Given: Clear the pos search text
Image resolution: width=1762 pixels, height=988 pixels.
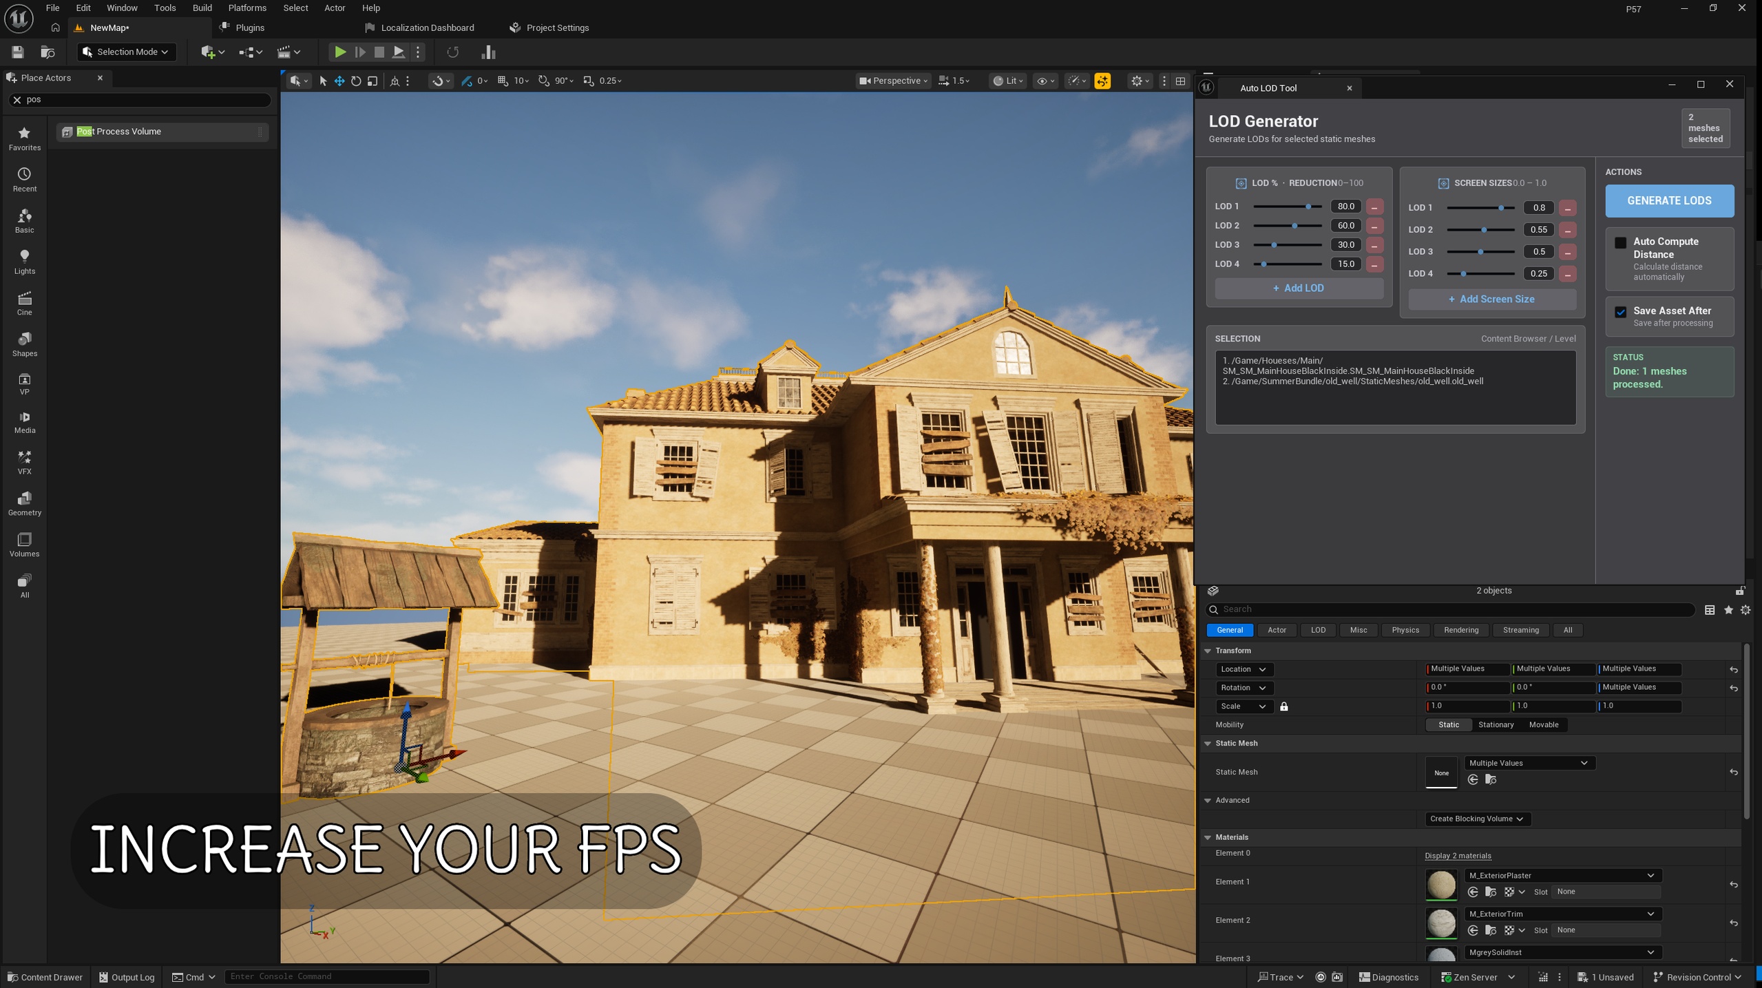Looking at the screenshot, I should point(17,100).
